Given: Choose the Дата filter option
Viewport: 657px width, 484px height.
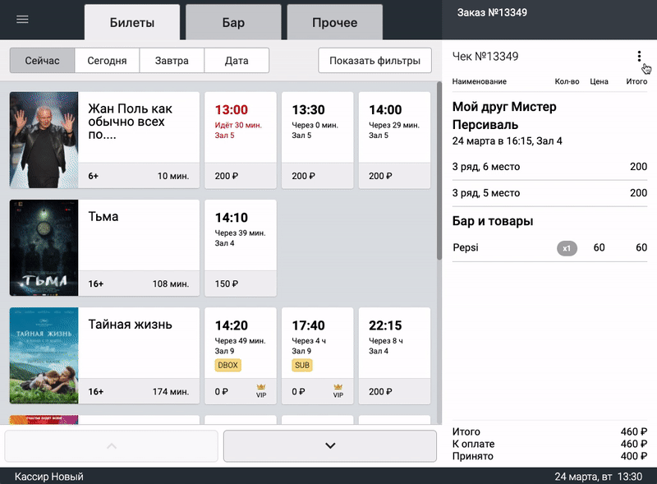Looking at the screenshot, I should coord(237,60).
